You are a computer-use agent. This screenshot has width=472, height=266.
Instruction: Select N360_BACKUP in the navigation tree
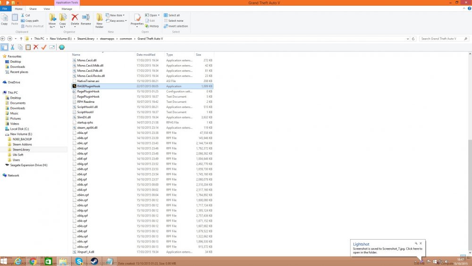[x=22, y=139]
